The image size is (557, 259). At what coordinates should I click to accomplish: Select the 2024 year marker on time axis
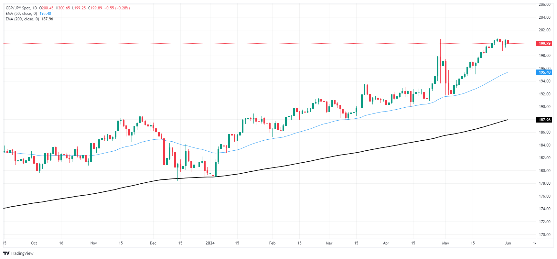[x=210, y=243]
